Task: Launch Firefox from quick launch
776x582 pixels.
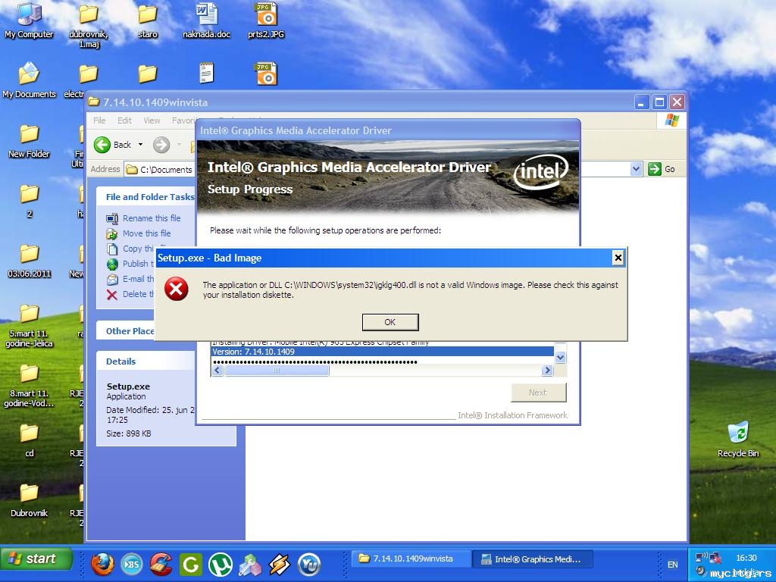Action: pos(102,564)
